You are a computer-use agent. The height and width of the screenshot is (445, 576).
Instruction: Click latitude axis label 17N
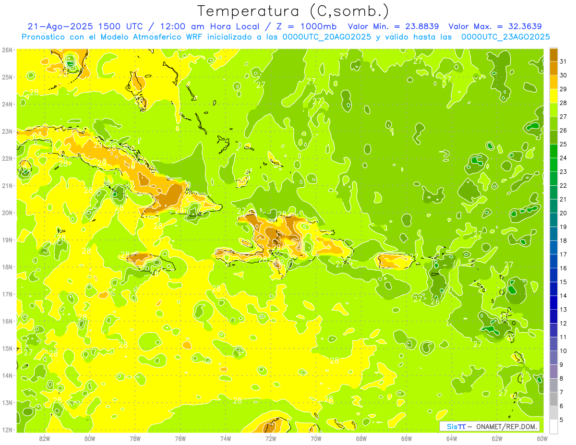[7, 294]
